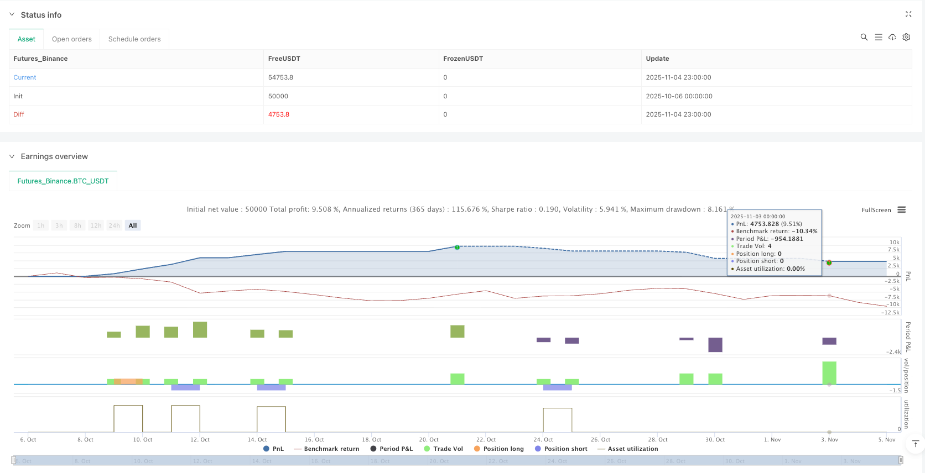Click the expand arrows icon at top right
Viewport: 925px width, 473px height.
click(908, 14)
